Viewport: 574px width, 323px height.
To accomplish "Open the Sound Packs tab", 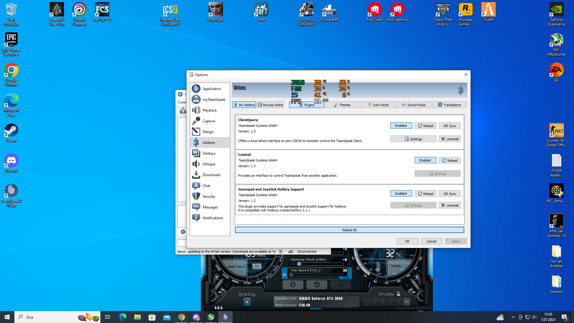I will (x=413, y=105).
